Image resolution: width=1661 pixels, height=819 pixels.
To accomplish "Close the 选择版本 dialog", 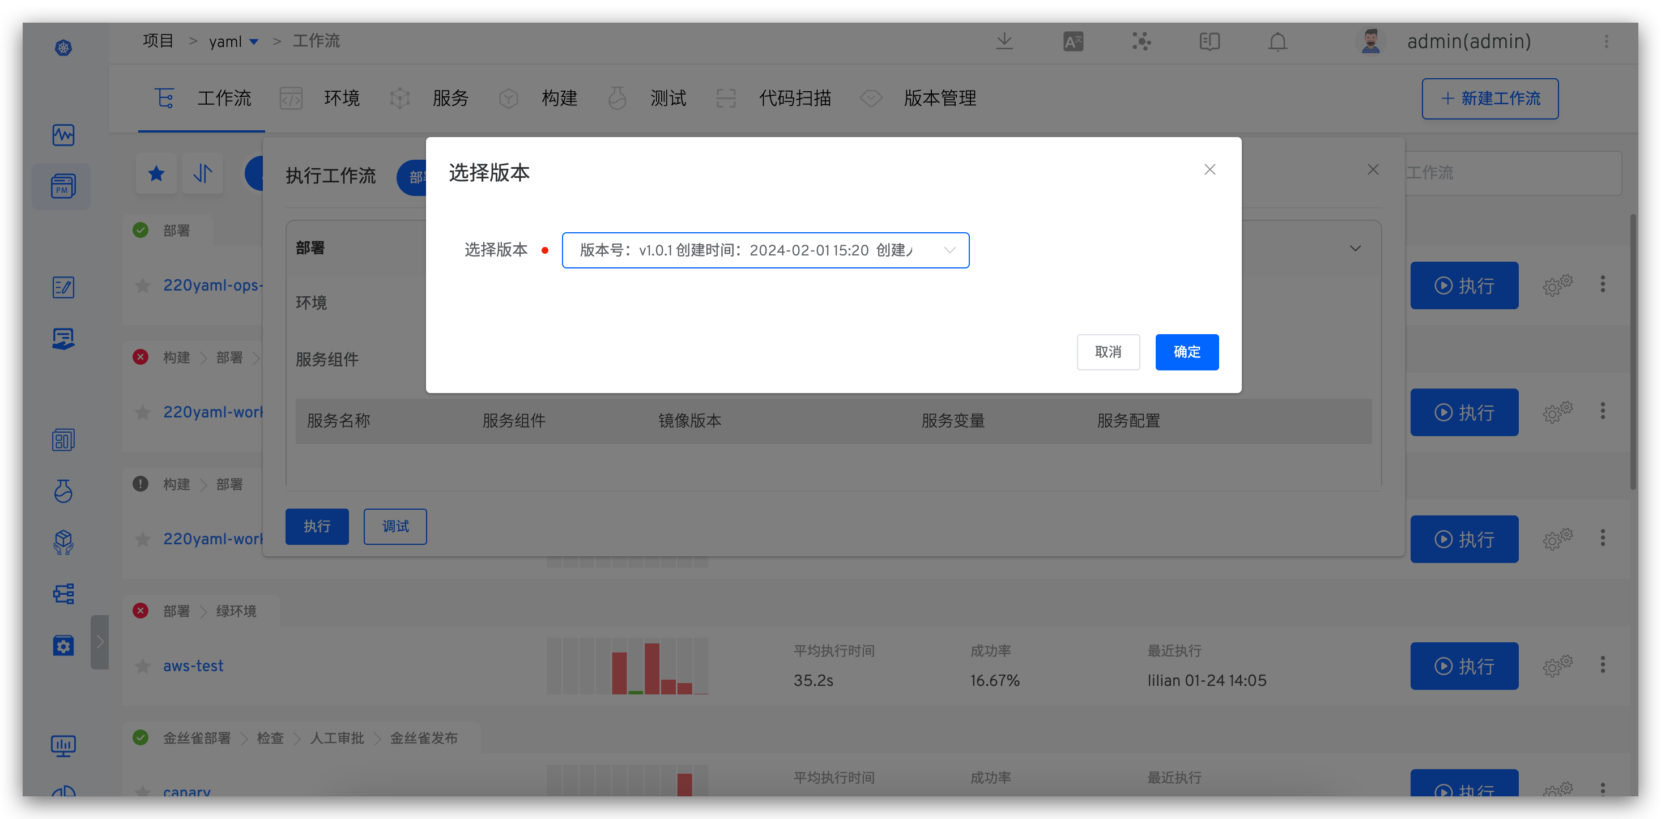I will pos(1209,169).
